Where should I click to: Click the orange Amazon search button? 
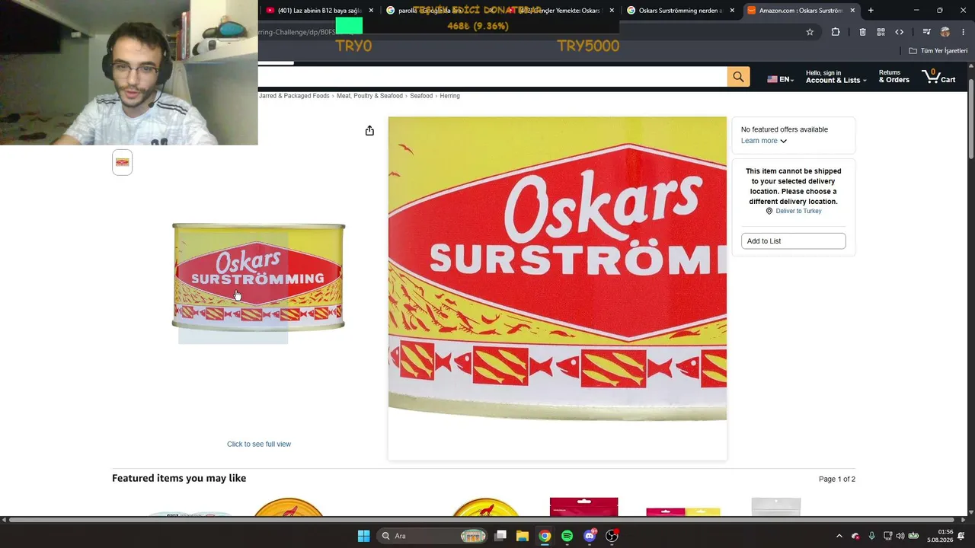pyautogui.click(x=738, y=77)
